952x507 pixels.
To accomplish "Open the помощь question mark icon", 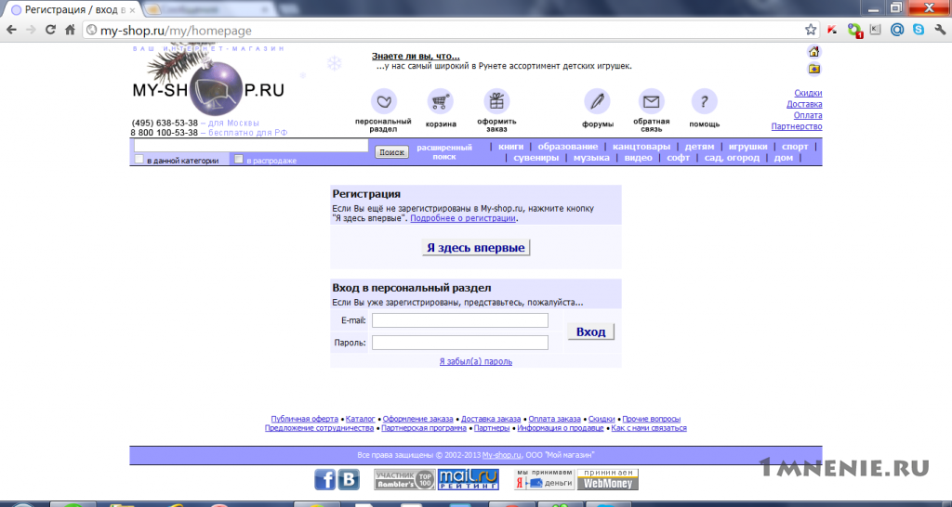I will (x=705, y=101).
